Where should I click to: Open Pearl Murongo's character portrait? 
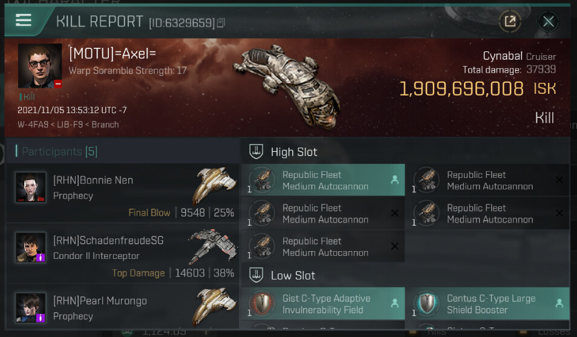pos(30,307)
